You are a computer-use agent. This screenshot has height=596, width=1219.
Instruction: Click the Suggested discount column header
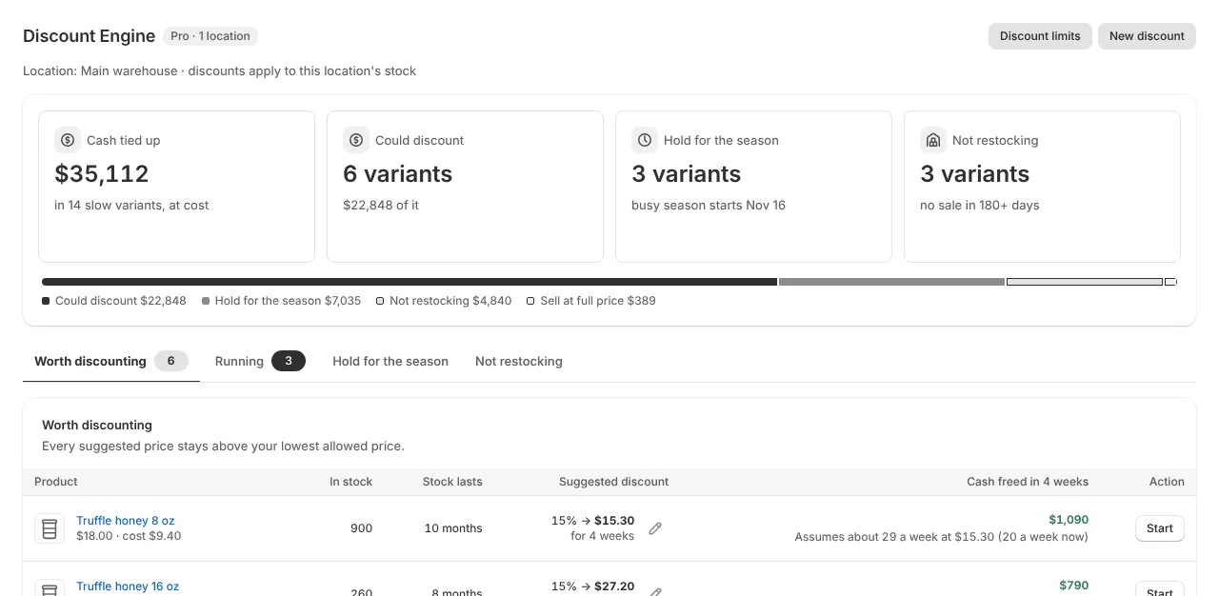[x=613, y=482]
